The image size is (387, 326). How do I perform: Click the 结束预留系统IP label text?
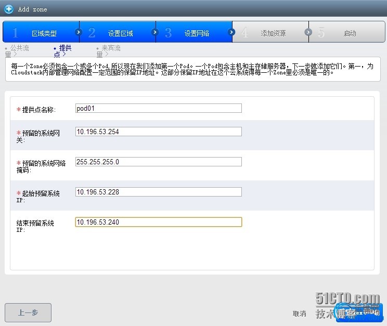pyautogui.click(x=35, y=226)
